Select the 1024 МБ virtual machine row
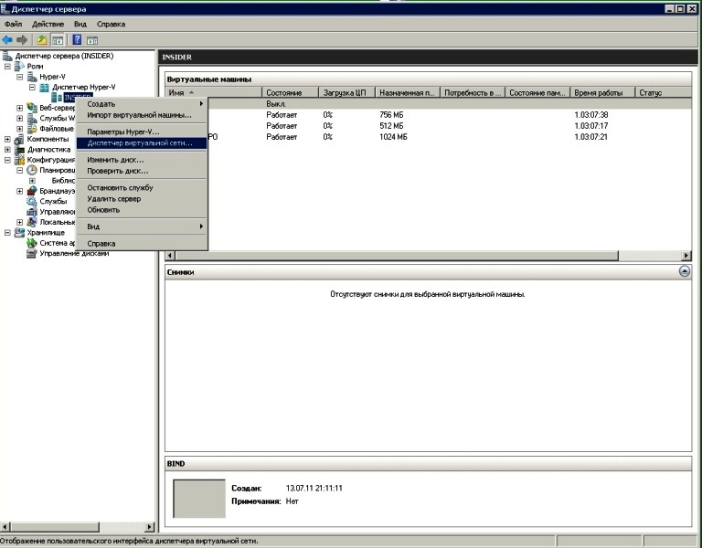Viewport: 702px width, 548px height. (x=393, y=136)
